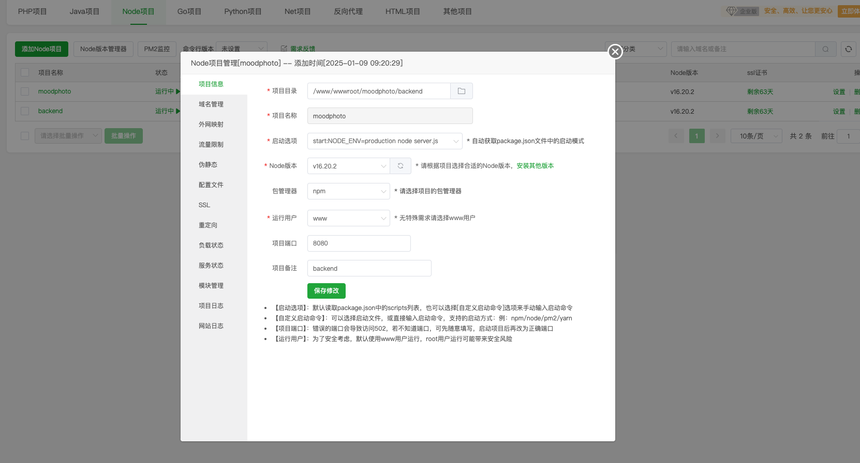The image size is (860, 463).
Task: Switch to the Go项目 tab
Action: pos(189,11)
